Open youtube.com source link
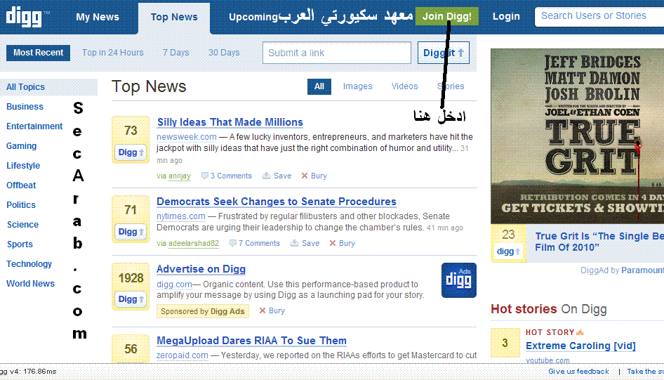 pyautogui.click(x=547, y=360)
